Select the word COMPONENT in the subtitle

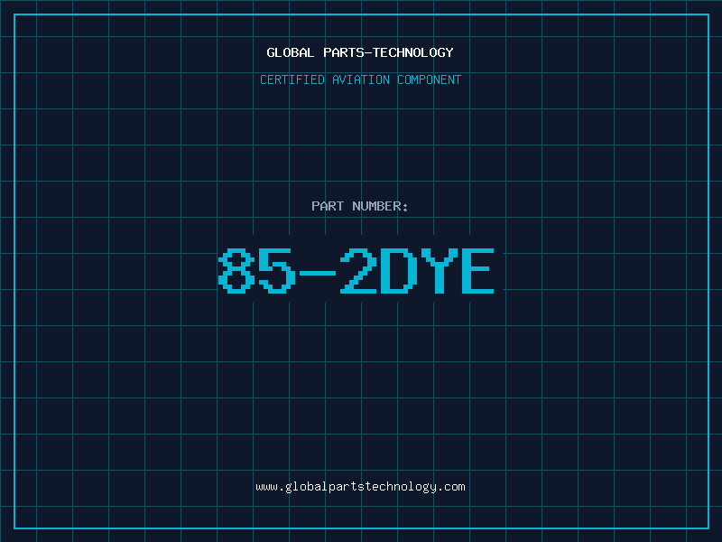pos(430,80)
